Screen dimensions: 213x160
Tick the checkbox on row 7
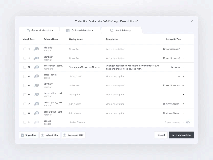click(25, 104)
